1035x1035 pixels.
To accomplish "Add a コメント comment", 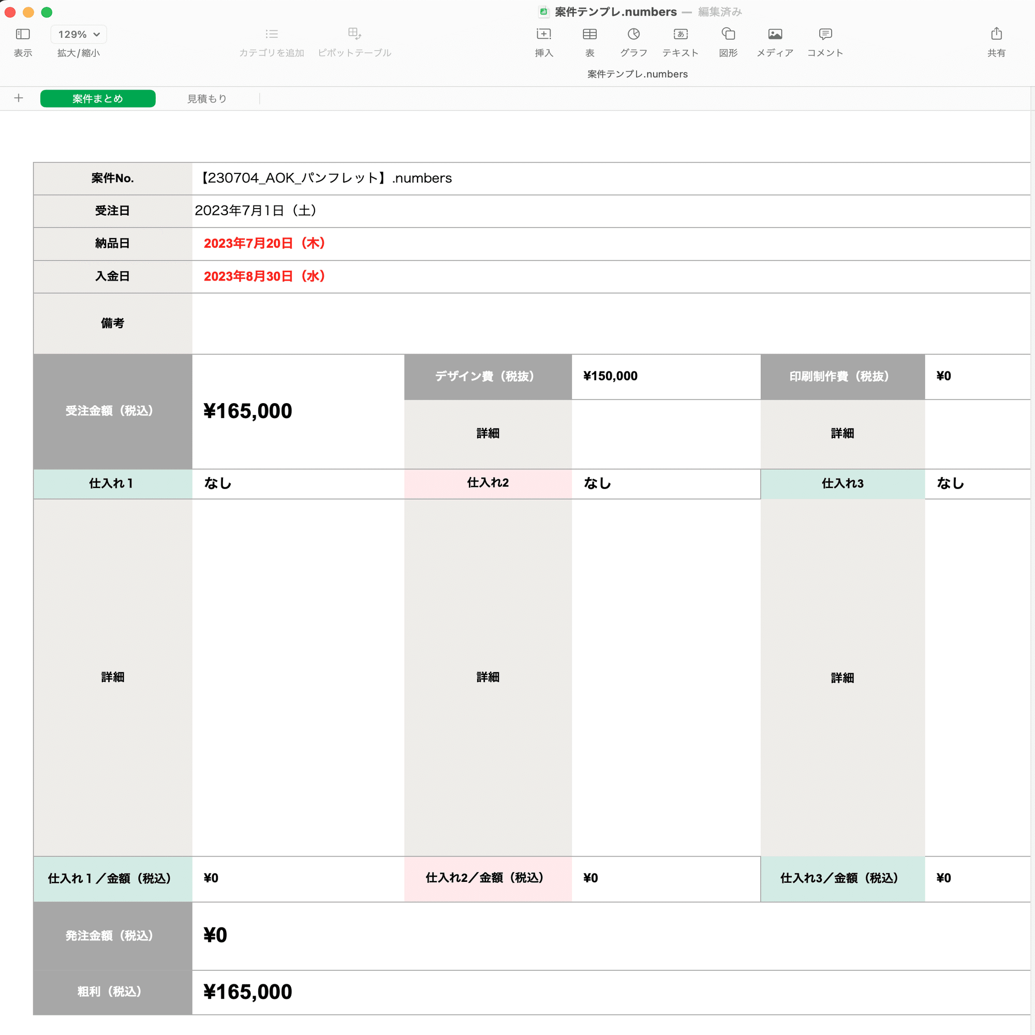I will [x=825, y=34].
